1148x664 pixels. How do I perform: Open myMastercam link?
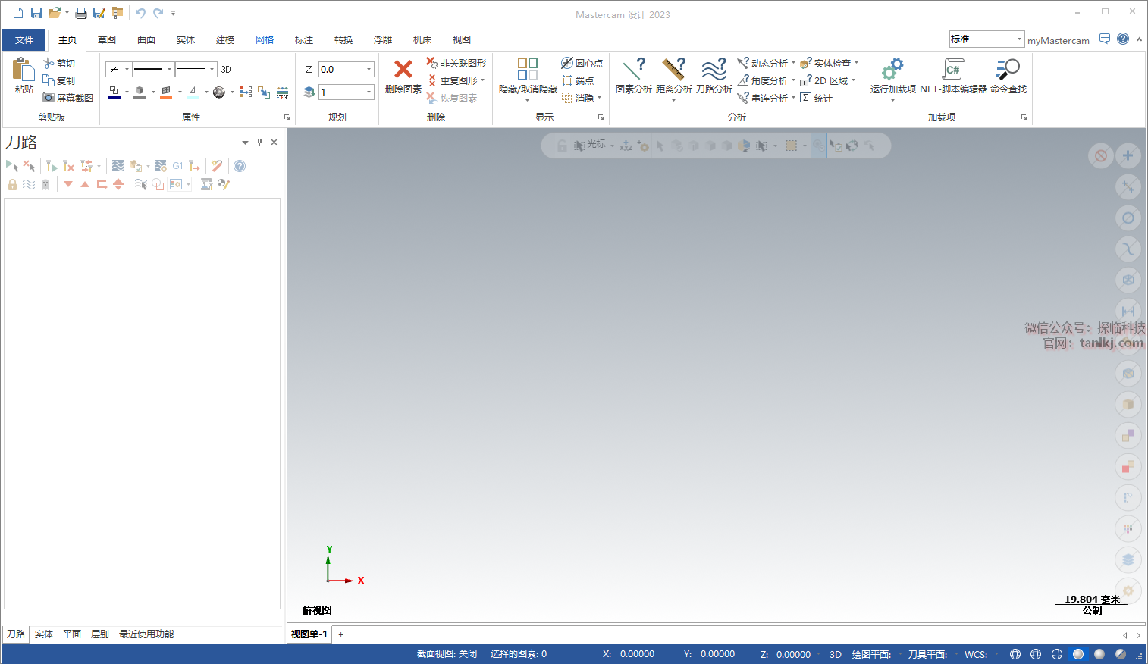point(1059,40)
